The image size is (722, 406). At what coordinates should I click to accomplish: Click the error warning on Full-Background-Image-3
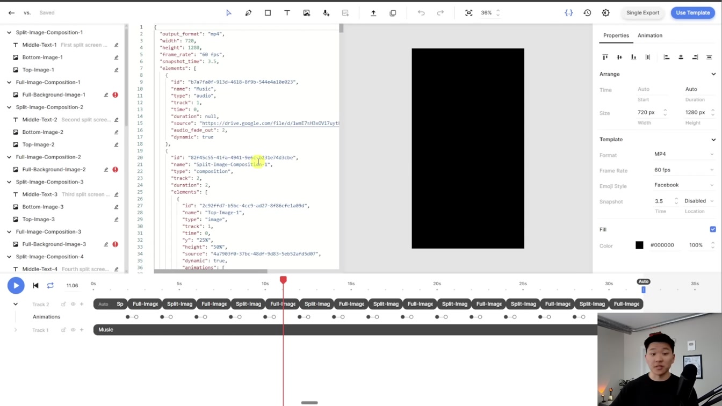pyautogui.click(x=115, y=244)
